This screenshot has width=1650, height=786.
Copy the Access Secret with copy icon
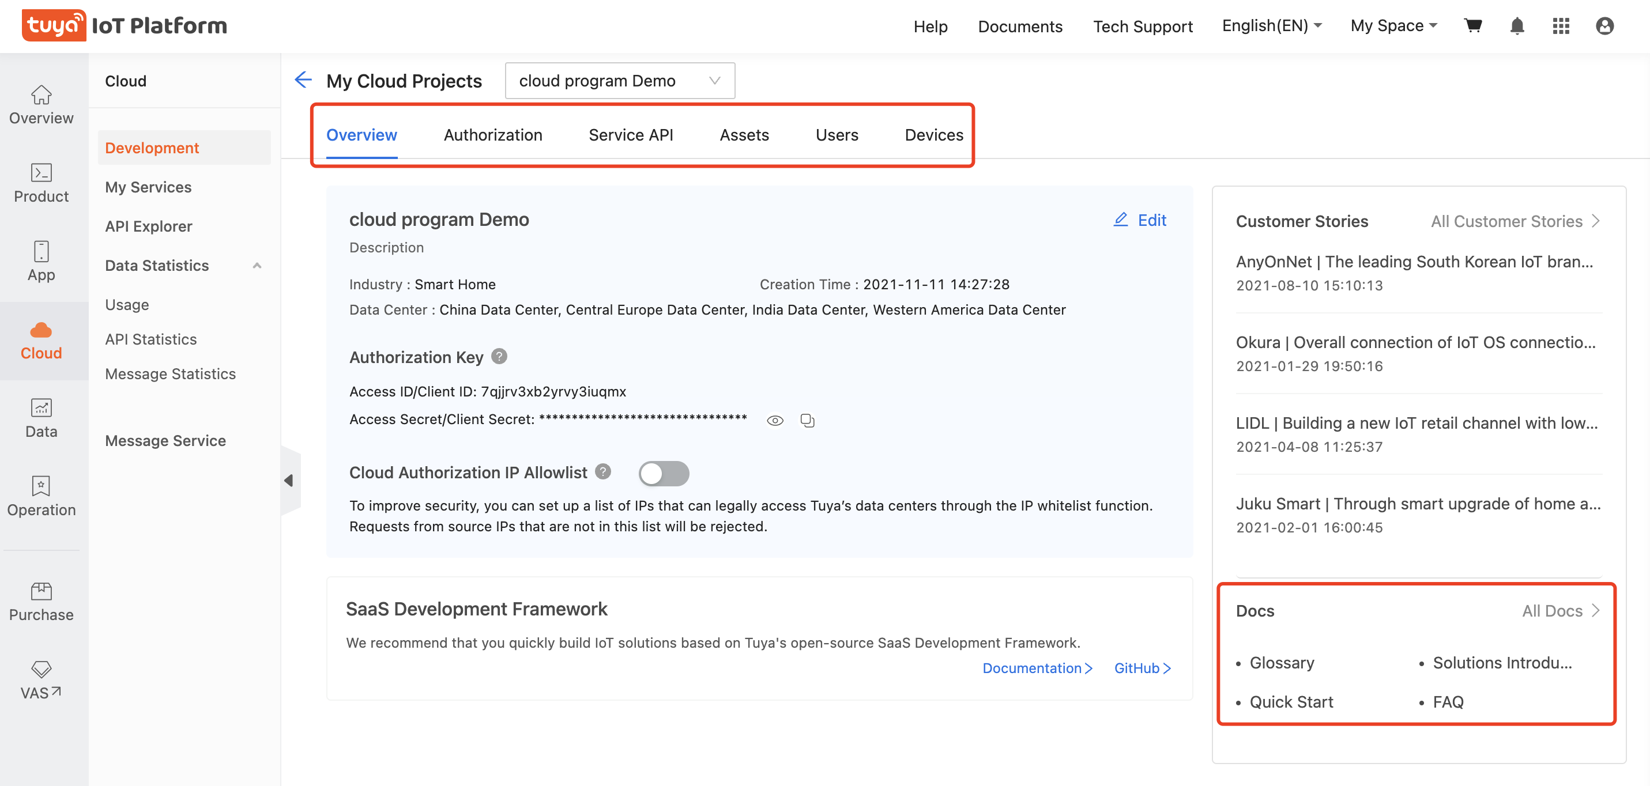807,420
